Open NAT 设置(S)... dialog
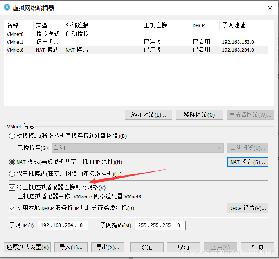The height and width of the screenshot is (259, 279). tap(248, 162)
